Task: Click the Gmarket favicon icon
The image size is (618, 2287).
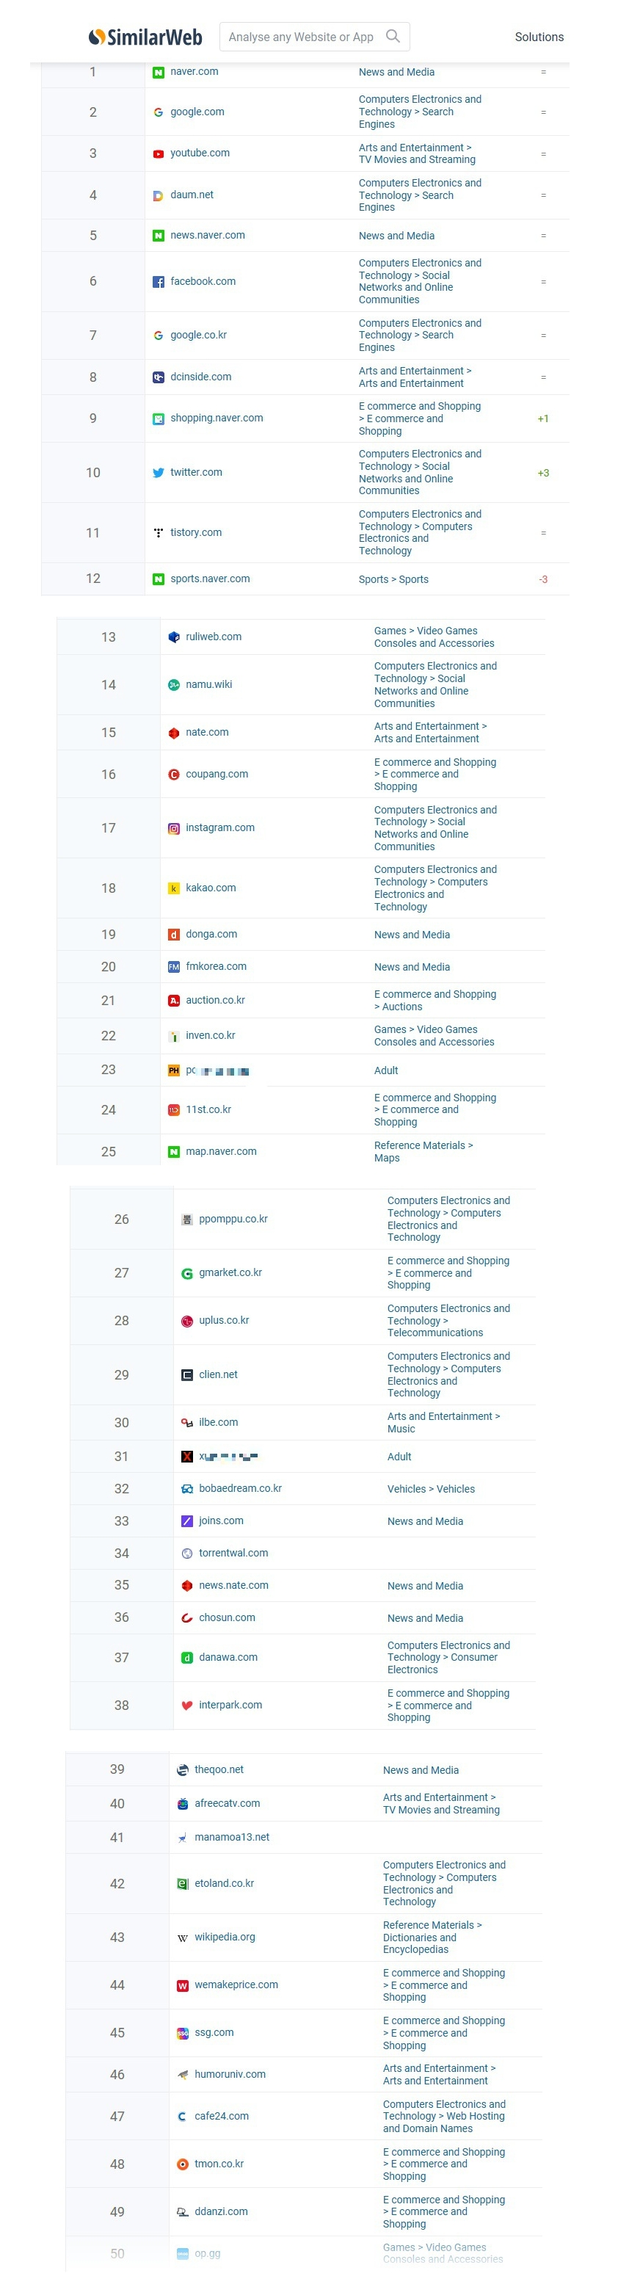Action: click(187, 1273)
